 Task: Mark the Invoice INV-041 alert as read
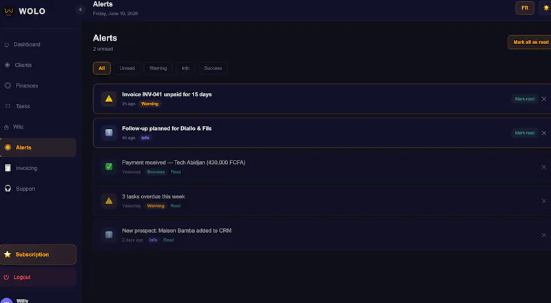pyautogui.click(x=525, y=99)
